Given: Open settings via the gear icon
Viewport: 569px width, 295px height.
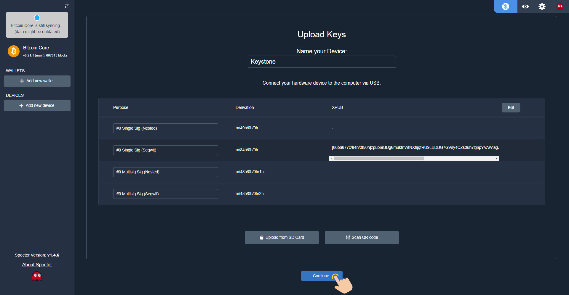Looking at the screenshot, I should [542, 7].
